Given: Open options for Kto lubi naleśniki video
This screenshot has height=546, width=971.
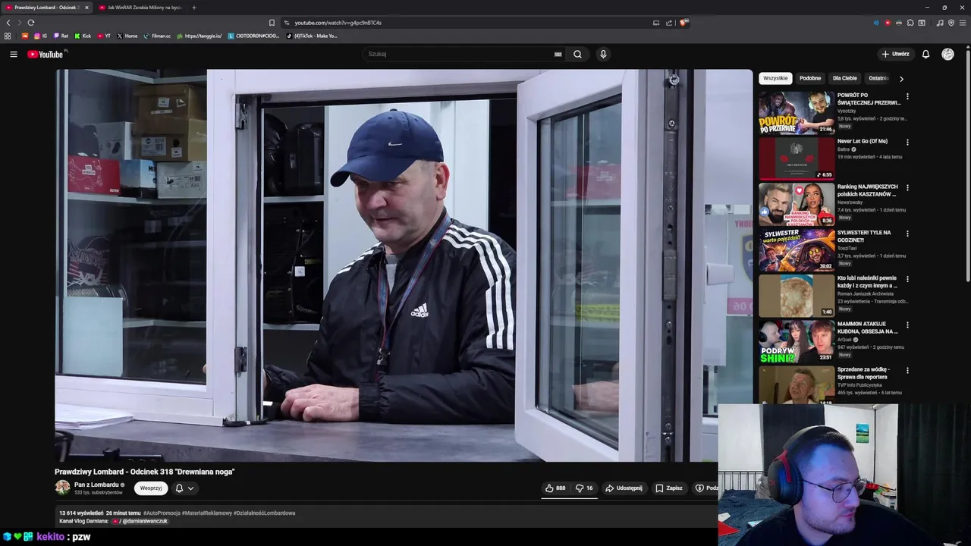Looking at the screenshot, I should coord(907,279).
